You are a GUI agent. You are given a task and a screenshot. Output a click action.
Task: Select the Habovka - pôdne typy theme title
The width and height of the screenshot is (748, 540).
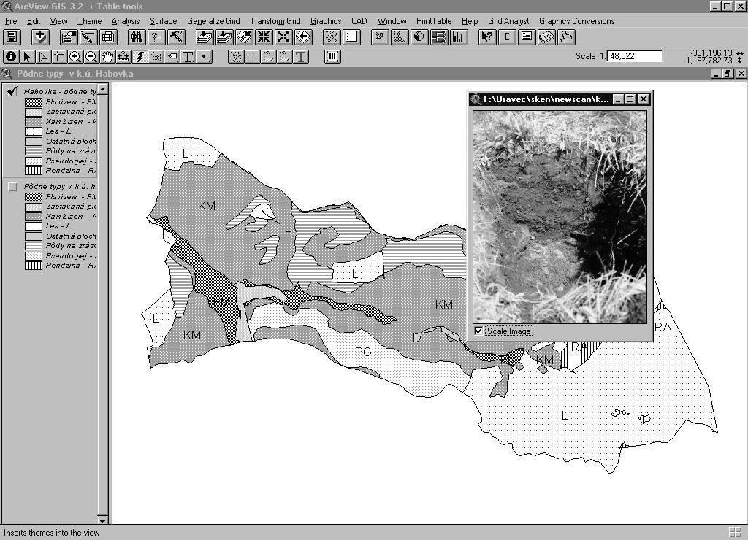[60, 91]
